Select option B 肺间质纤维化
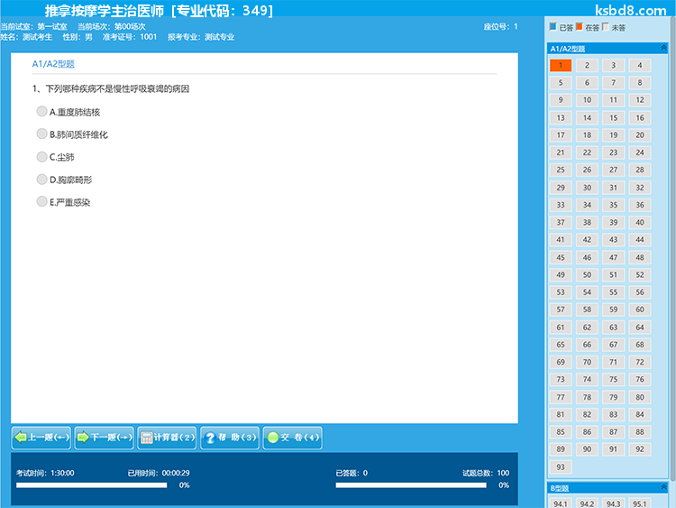The height and width of the screenshot is (508, 676). click(41, 134)
